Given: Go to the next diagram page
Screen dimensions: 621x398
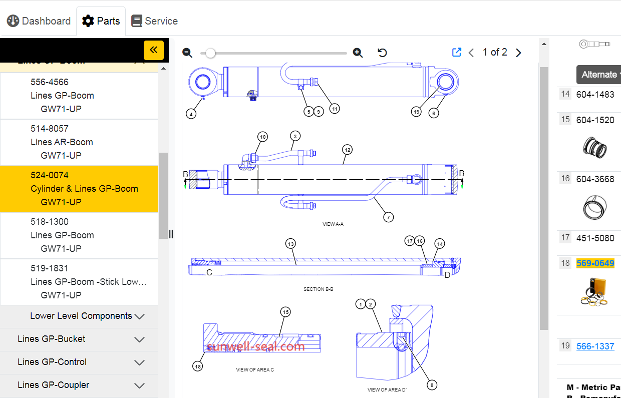Looking at the screenshot, I should pos(518,53).
